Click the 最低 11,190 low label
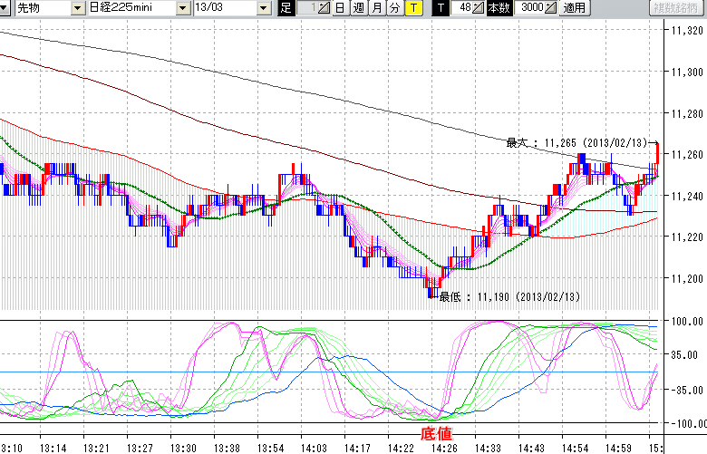This screenshot has width=707, height=454. coord(508,296)
